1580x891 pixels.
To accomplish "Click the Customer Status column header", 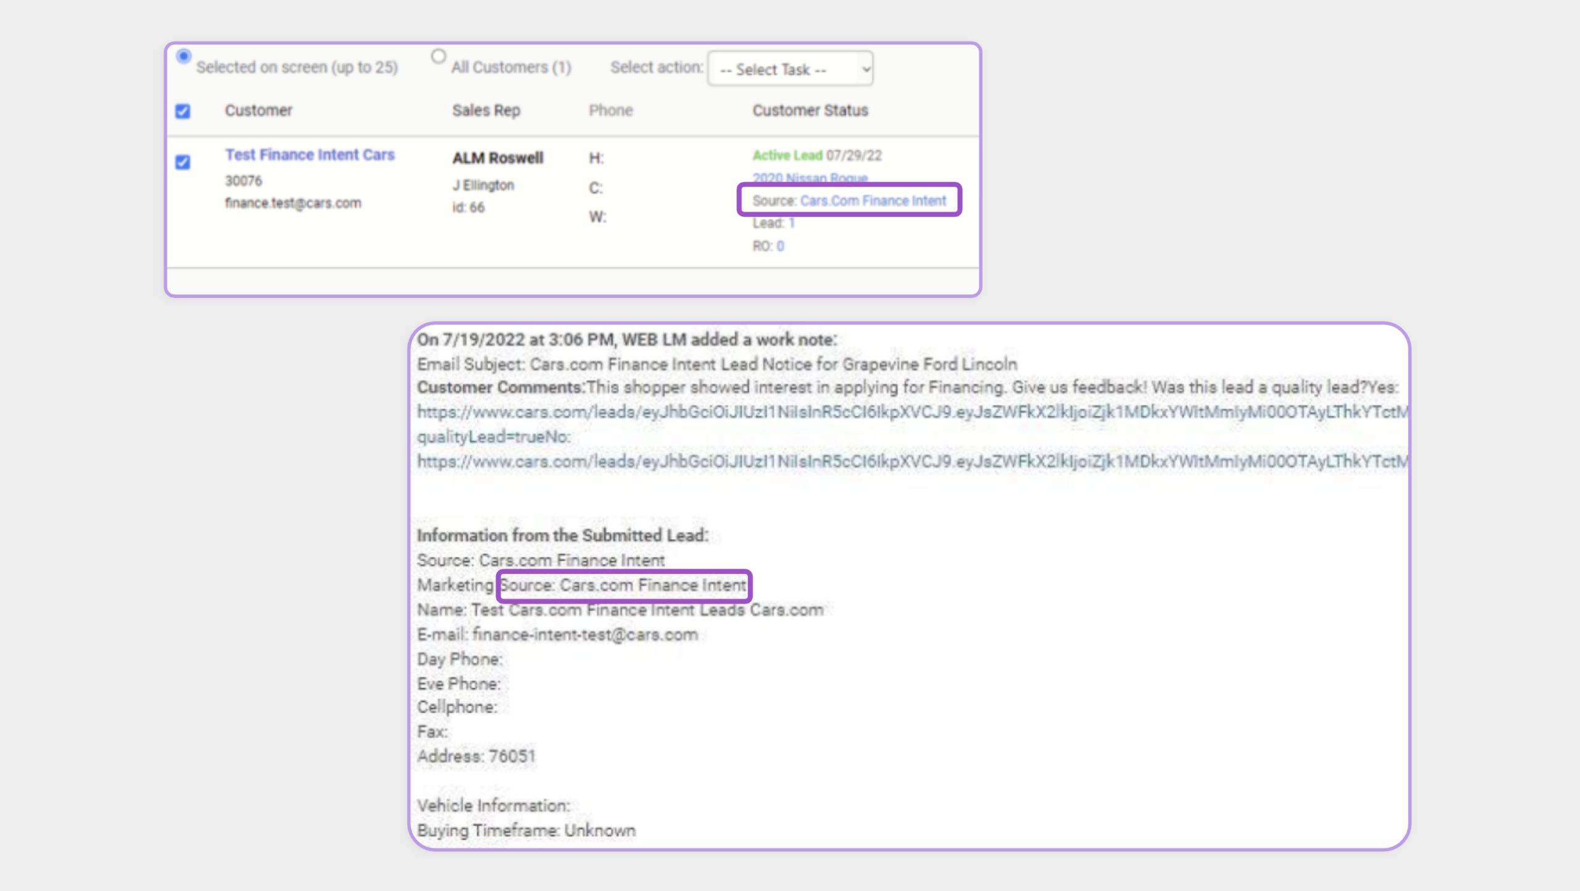I will point(810,110).
